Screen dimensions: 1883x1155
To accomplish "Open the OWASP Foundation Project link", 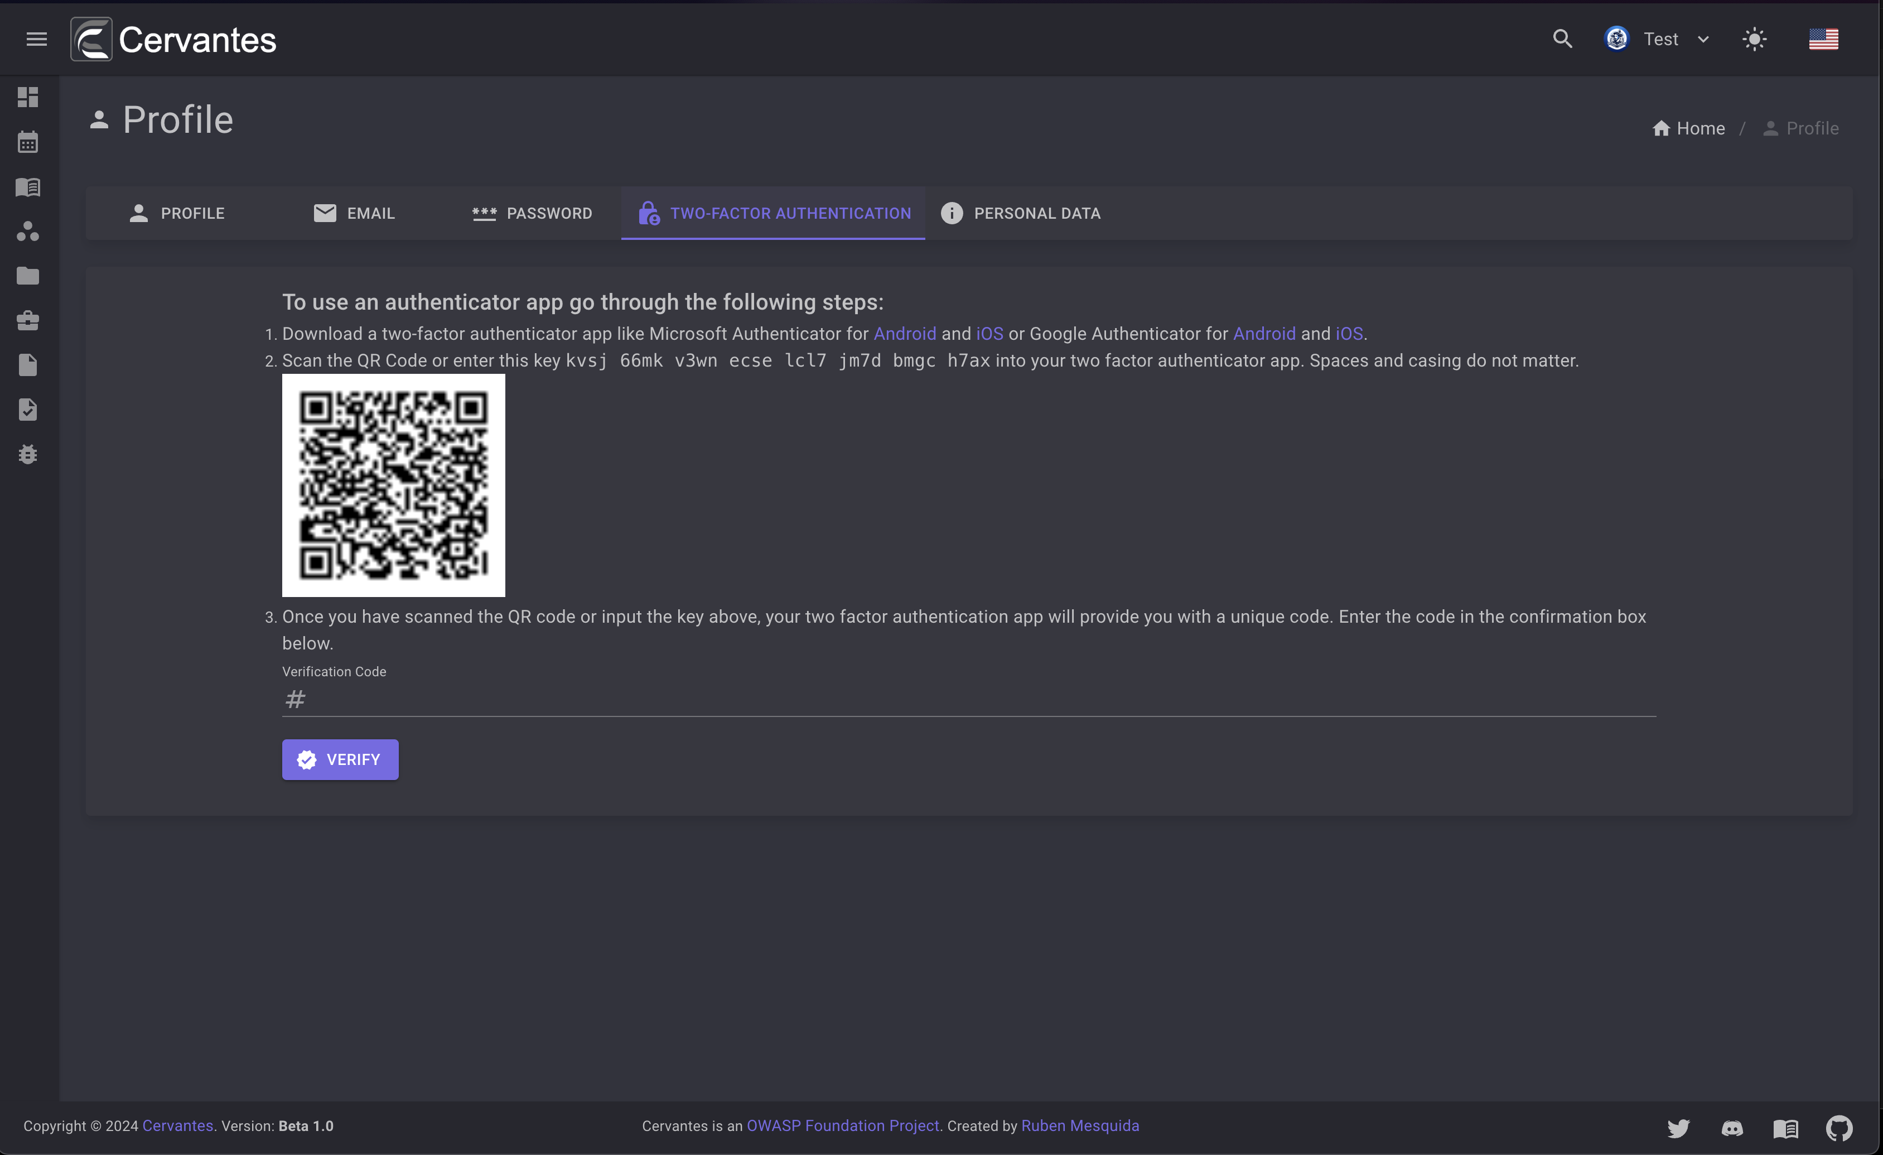I will pyautogui.click(x=843, y=1126).
